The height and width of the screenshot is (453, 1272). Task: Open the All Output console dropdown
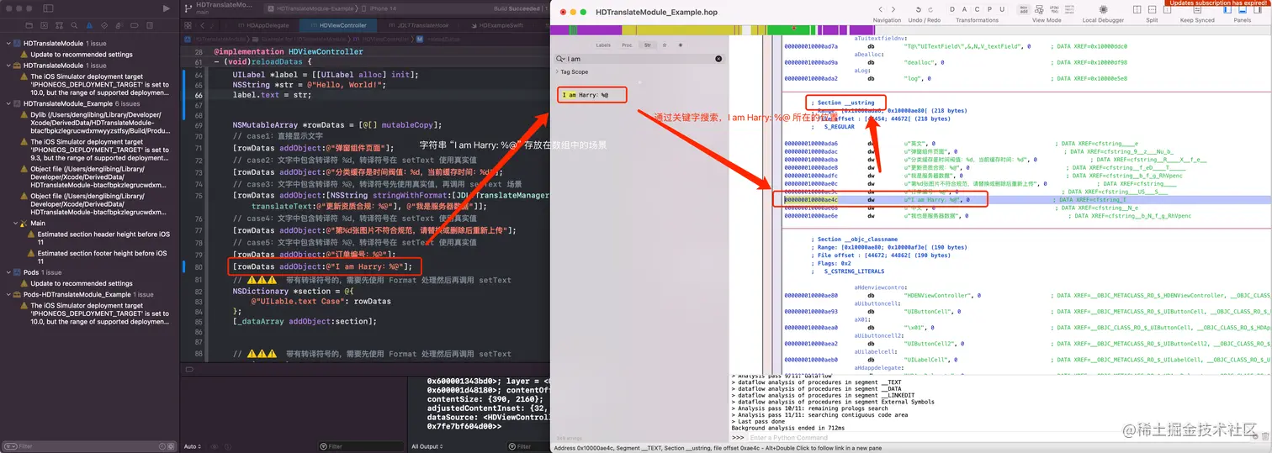click(x=428, y=446)
